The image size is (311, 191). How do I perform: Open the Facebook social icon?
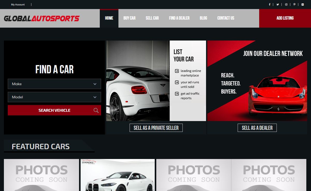(270, 4)
